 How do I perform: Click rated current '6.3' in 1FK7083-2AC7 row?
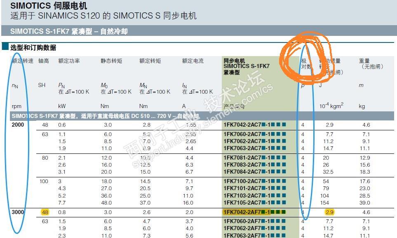pos(189,165)
